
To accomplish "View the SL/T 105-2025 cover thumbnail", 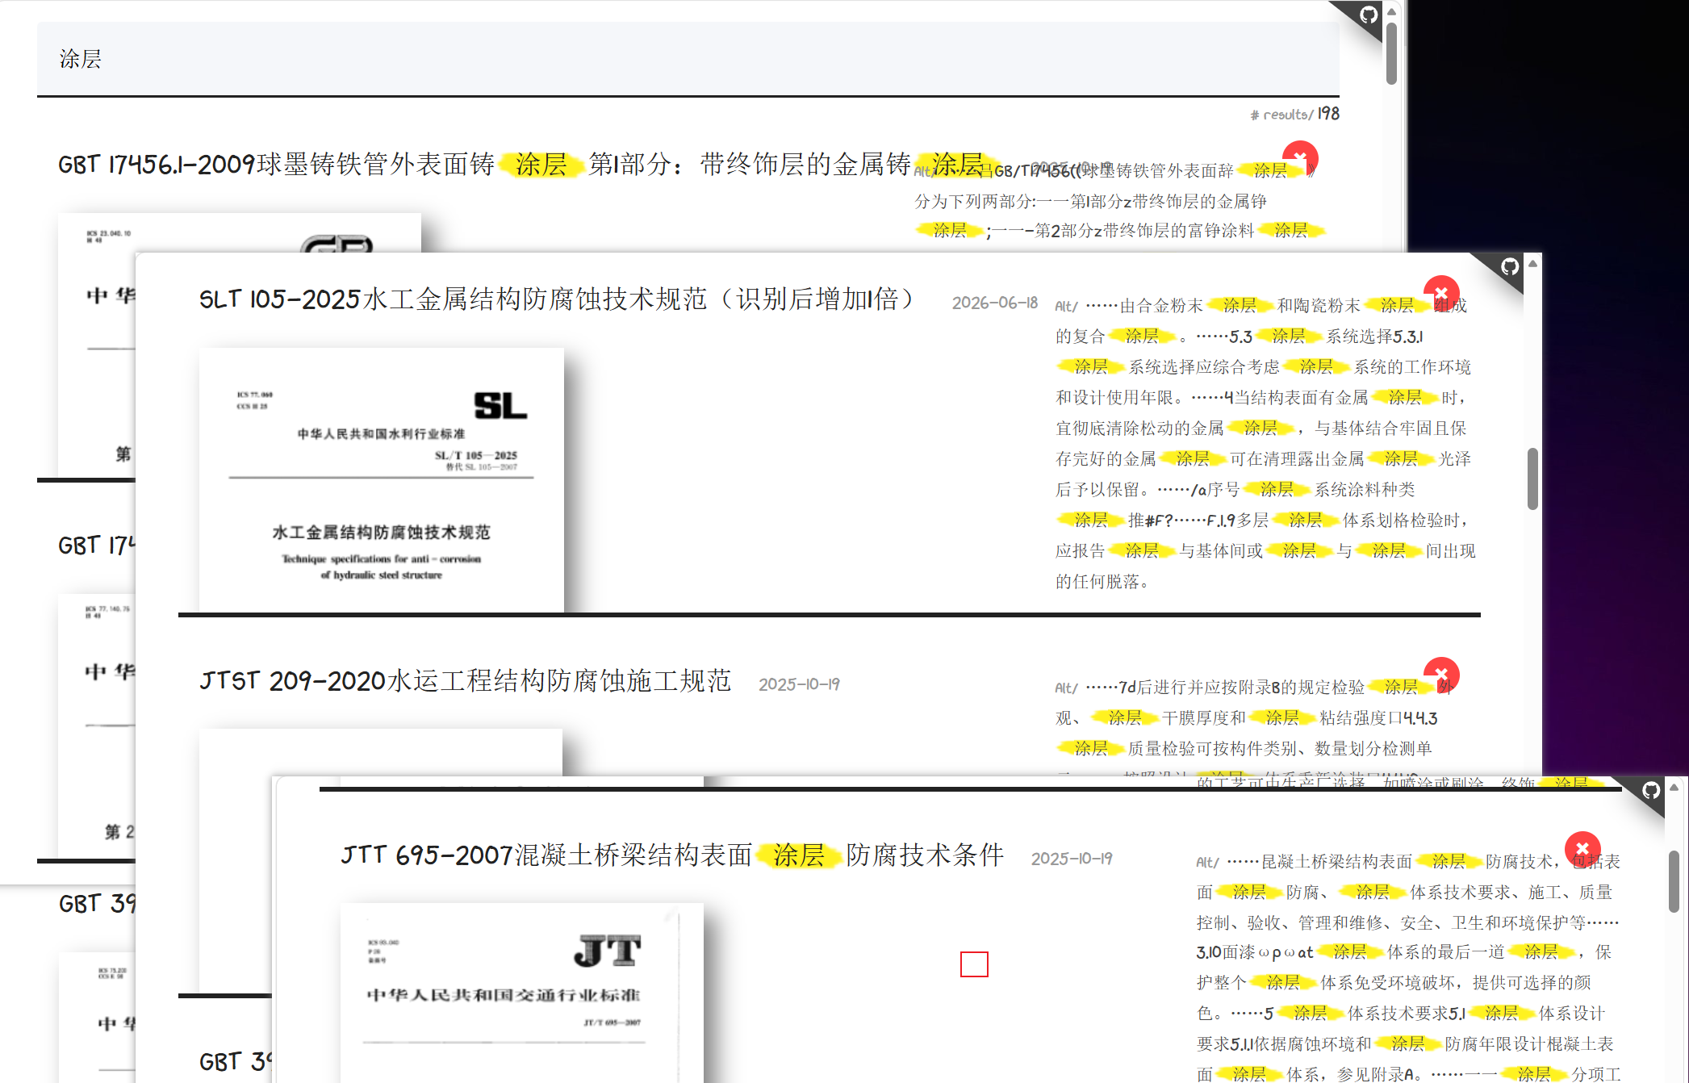I will [381, 480].
